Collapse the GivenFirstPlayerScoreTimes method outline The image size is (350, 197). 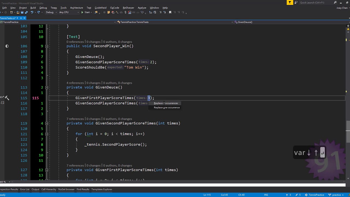point(46,170)
